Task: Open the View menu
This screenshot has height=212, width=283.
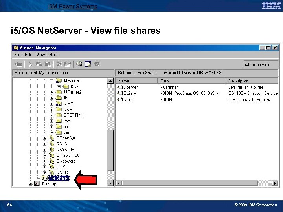Action: point(40,55)
